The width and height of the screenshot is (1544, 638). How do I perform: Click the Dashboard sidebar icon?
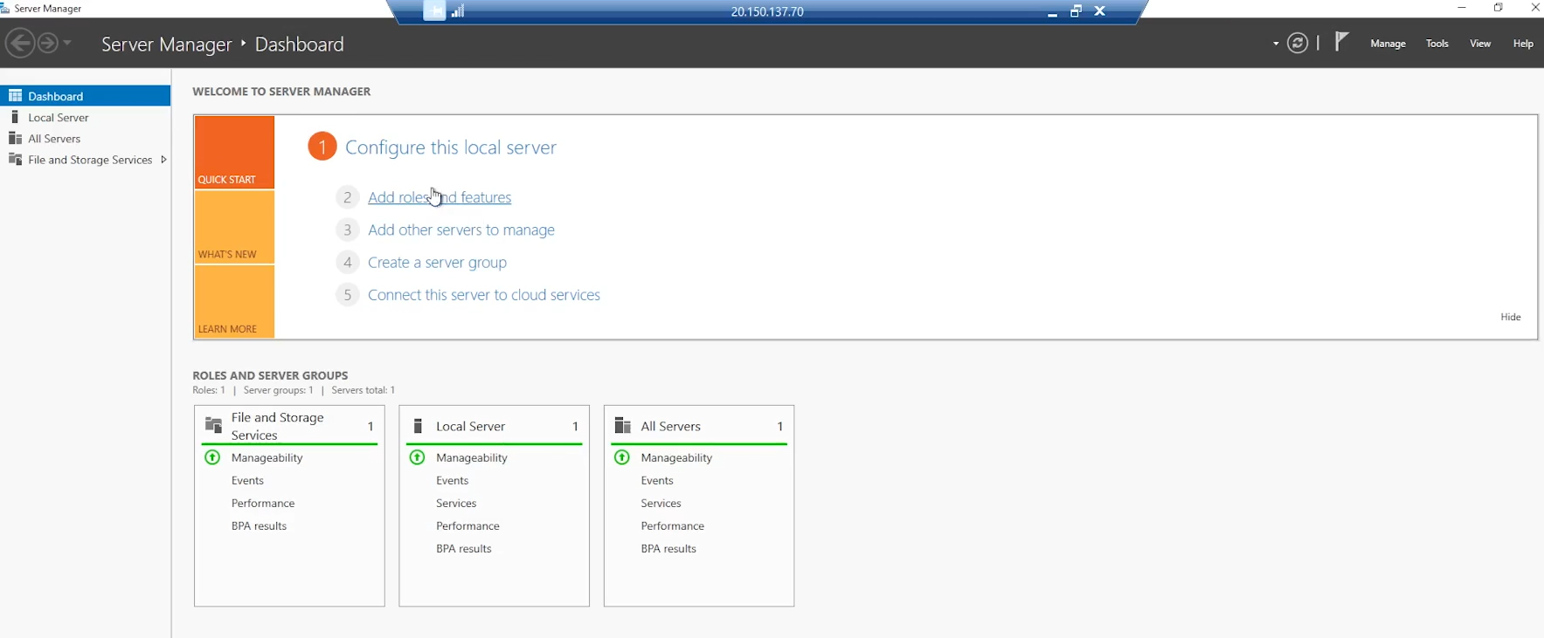[x=15, y=96]
